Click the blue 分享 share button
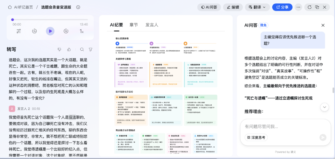Screen dimensions: 335x159 [x=282, y=7]
